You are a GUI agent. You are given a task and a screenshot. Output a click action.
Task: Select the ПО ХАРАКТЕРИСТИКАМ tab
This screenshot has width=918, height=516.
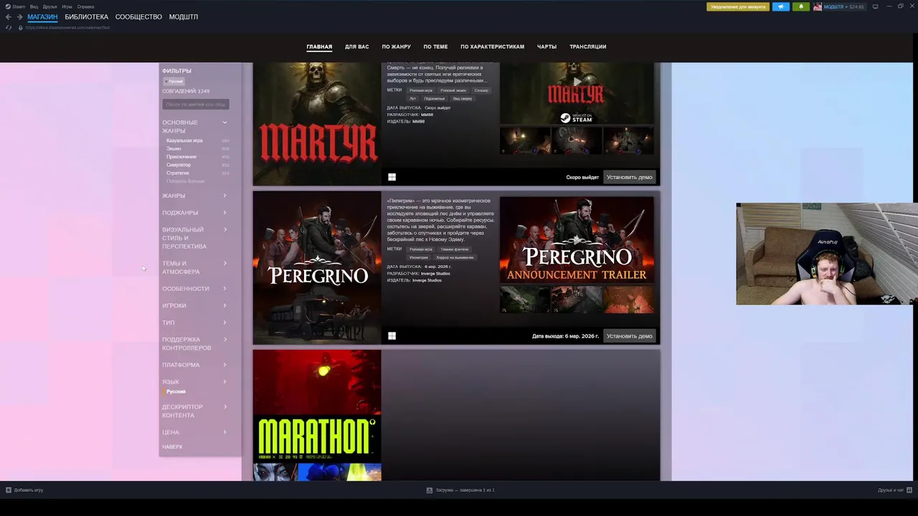coord(492,47)
